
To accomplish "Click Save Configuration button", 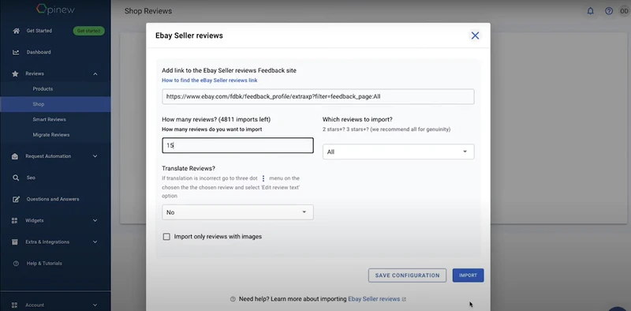I will pos(407,275).
